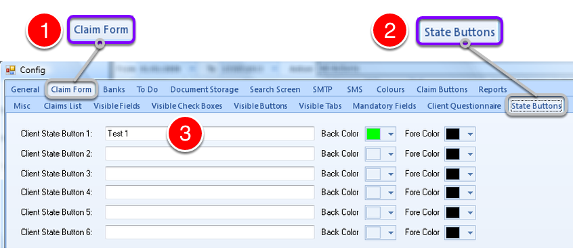Expand Fore Color dropdown arrow for Button 4
Image resolution: width=573 pixels, height=250 pixels.
[470, 193]
